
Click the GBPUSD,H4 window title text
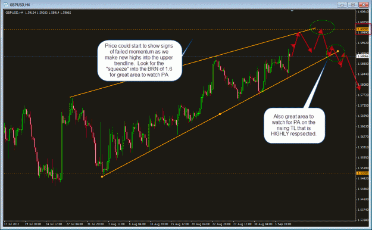tap(20, 5)
